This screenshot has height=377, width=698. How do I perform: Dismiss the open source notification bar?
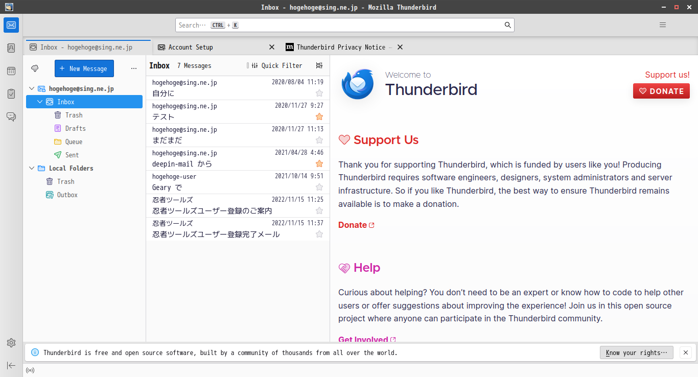(686, 352)
